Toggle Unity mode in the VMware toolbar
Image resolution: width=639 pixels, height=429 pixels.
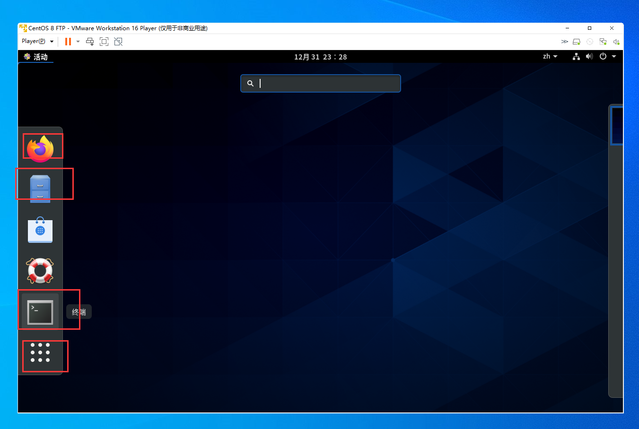click(x=118, y=42)
